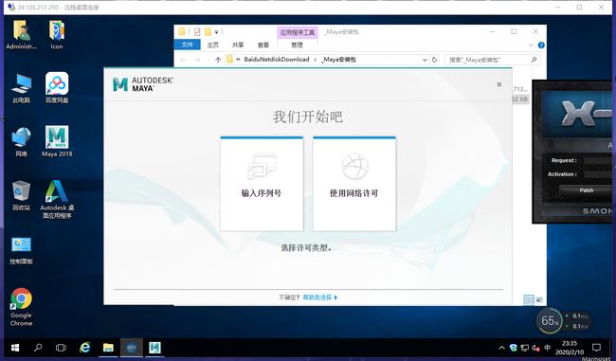The height and width of the screenshot is (361, 616).
Task: Click the 中 input method indicator
Action: click(547, 348)
